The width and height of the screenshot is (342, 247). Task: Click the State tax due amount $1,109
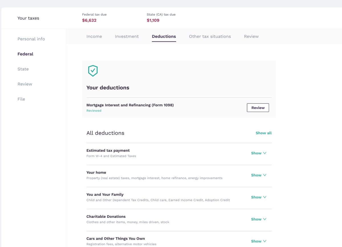pyautogui.click(x=153, y=20)
